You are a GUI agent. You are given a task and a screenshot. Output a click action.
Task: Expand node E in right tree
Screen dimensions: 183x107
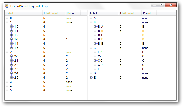(x=91, y=78)
